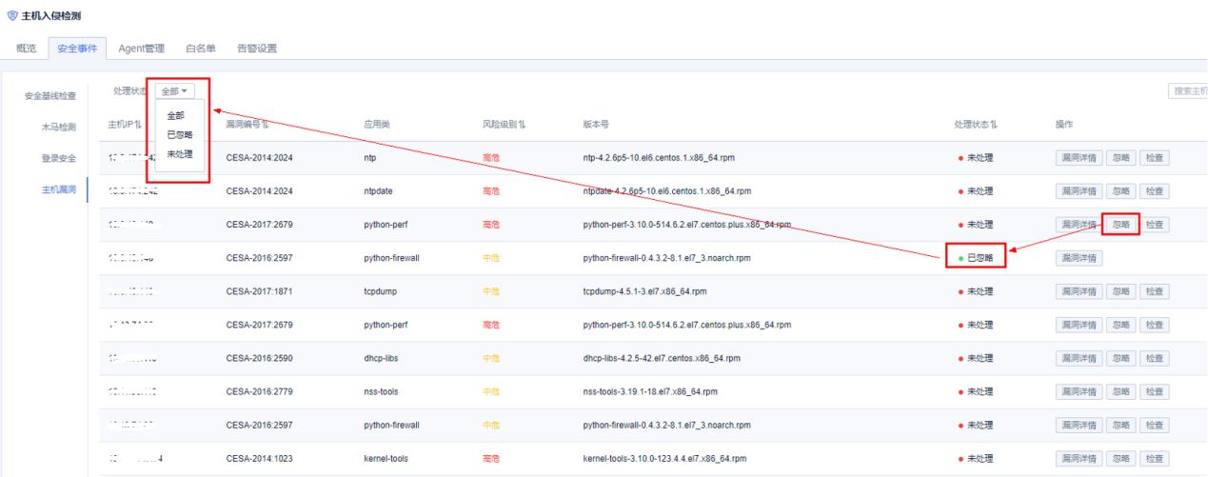Click 忽略 for the python-perf 高危 row
The height and width of the screenshot is (477, 1208).
coord(1121,225)
